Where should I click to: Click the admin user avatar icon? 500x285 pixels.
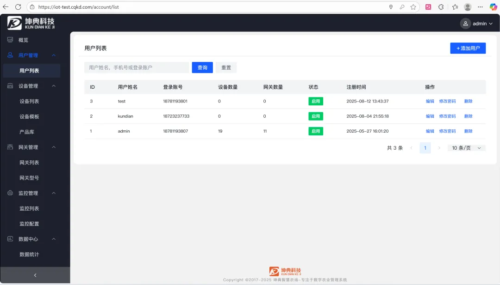coord(465,24)
